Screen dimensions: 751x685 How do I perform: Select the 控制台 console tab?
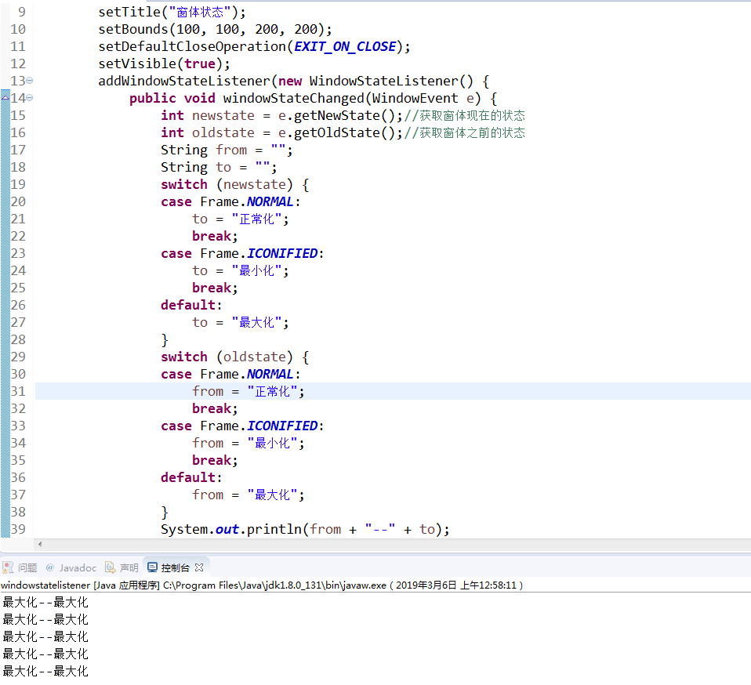coord(175,567)
